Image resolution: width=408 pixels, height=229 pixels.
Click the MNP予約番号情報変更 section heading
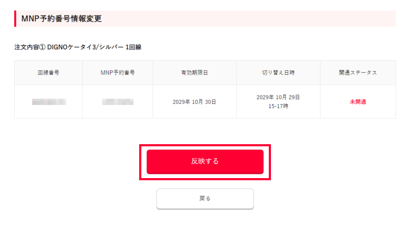(x=62, y=19)
